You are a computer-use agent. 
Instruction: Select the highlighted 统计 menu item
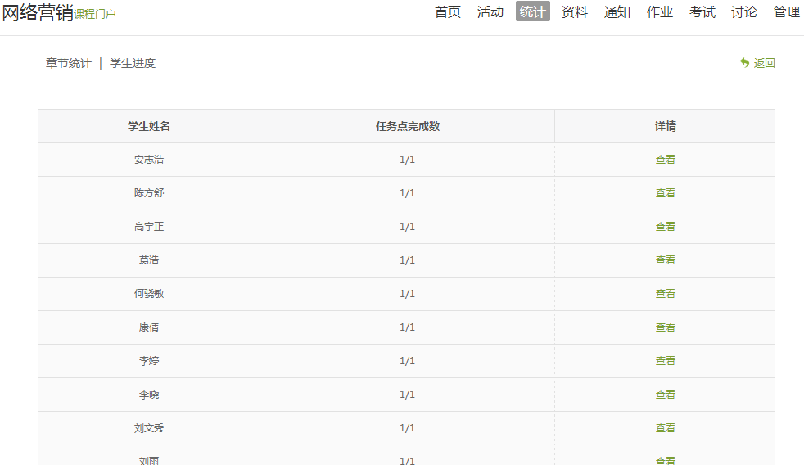pos(532,12)
